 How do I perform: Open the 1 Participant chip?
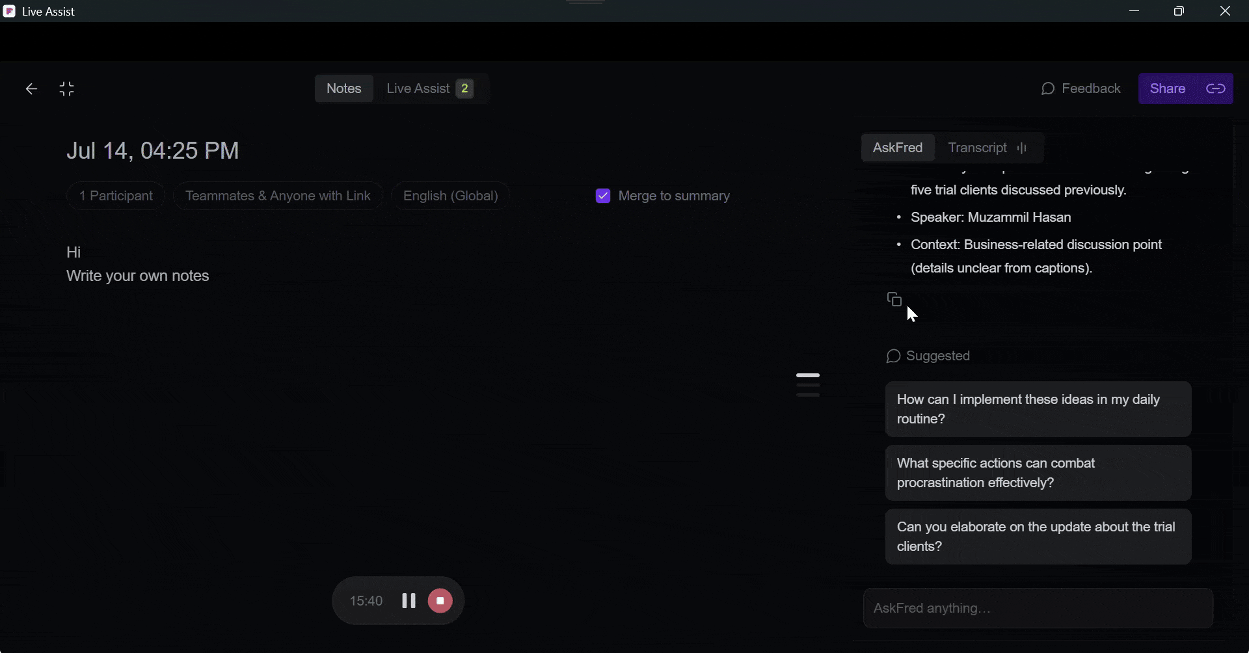pyautogui.click(x=116, y=196)
